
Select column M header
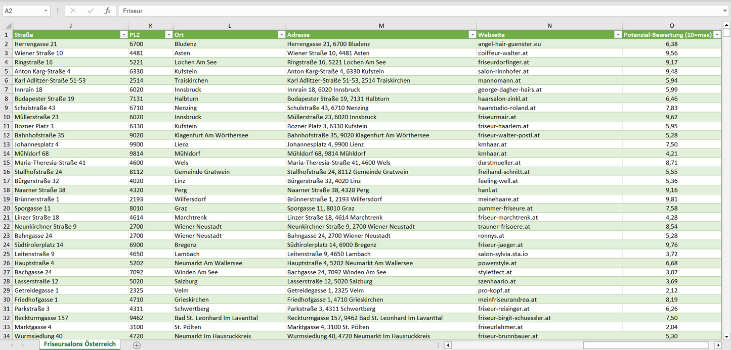click(x=381, y=26)
